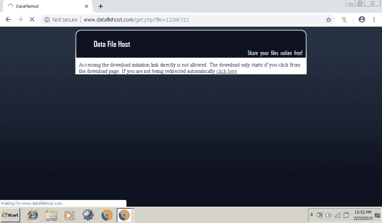Open the Chrome three-dot menu
This screenshot has width=382, height=223.
click(374, 20)
